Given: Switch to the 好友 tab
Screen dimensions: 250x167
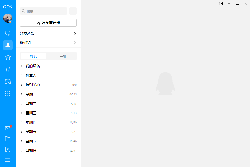Looking at the screenshot, I should (33, 56).
